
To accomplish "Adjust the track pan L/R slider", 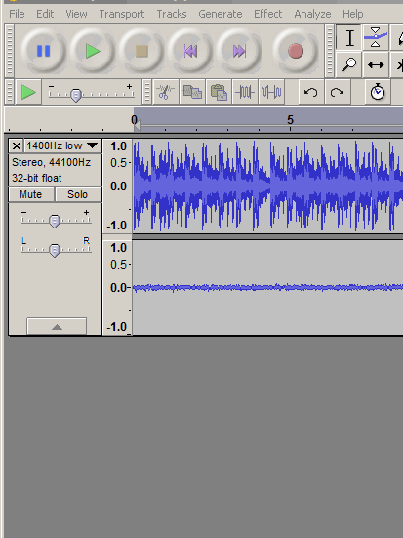I will pos(55,251).
